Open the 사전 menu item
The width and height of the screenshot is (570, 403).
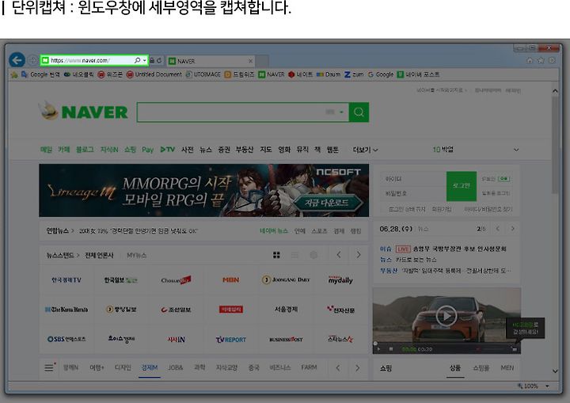tap(187, 150)
